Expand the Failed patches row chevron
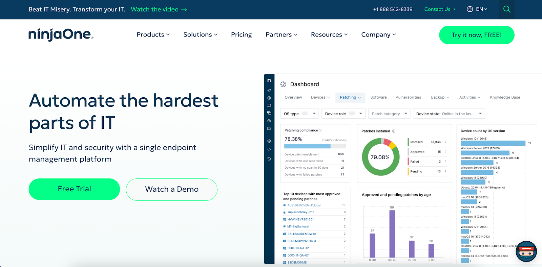This screenshot has width=542, height=267. (x=445, y=162)
